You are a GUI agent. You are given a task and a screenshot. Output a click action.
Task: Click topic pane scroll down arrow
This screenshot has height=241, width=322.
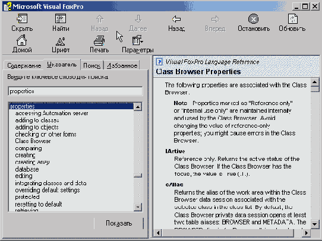pyautogui.click(x=315, y=224)
